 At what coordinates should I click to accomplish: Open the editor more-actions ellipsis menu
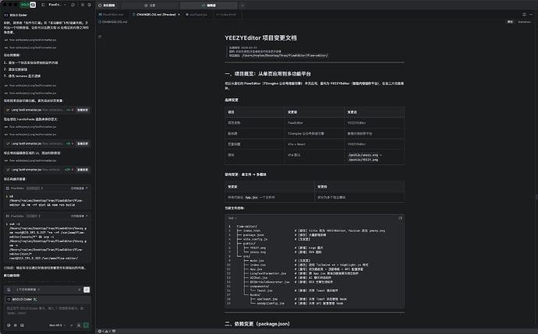pos(531,14)
